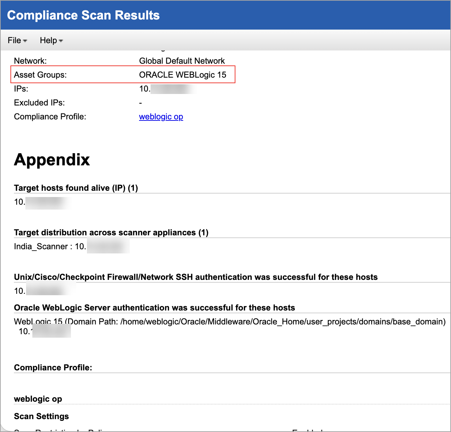Click the Scan Settings heading
The image size is (451, 432).
pyautogui.click(x=41, y=416)
